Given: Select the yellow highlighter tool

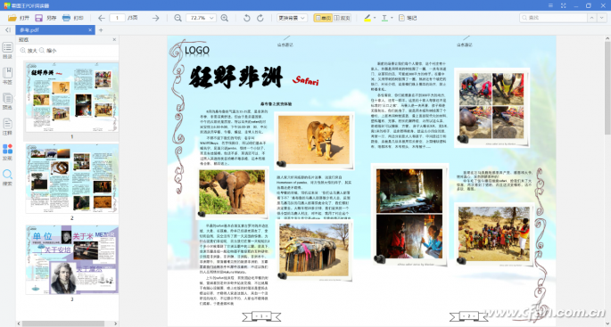Looking at the screenshot, I should pyautogui.click(x=367, y=18).
